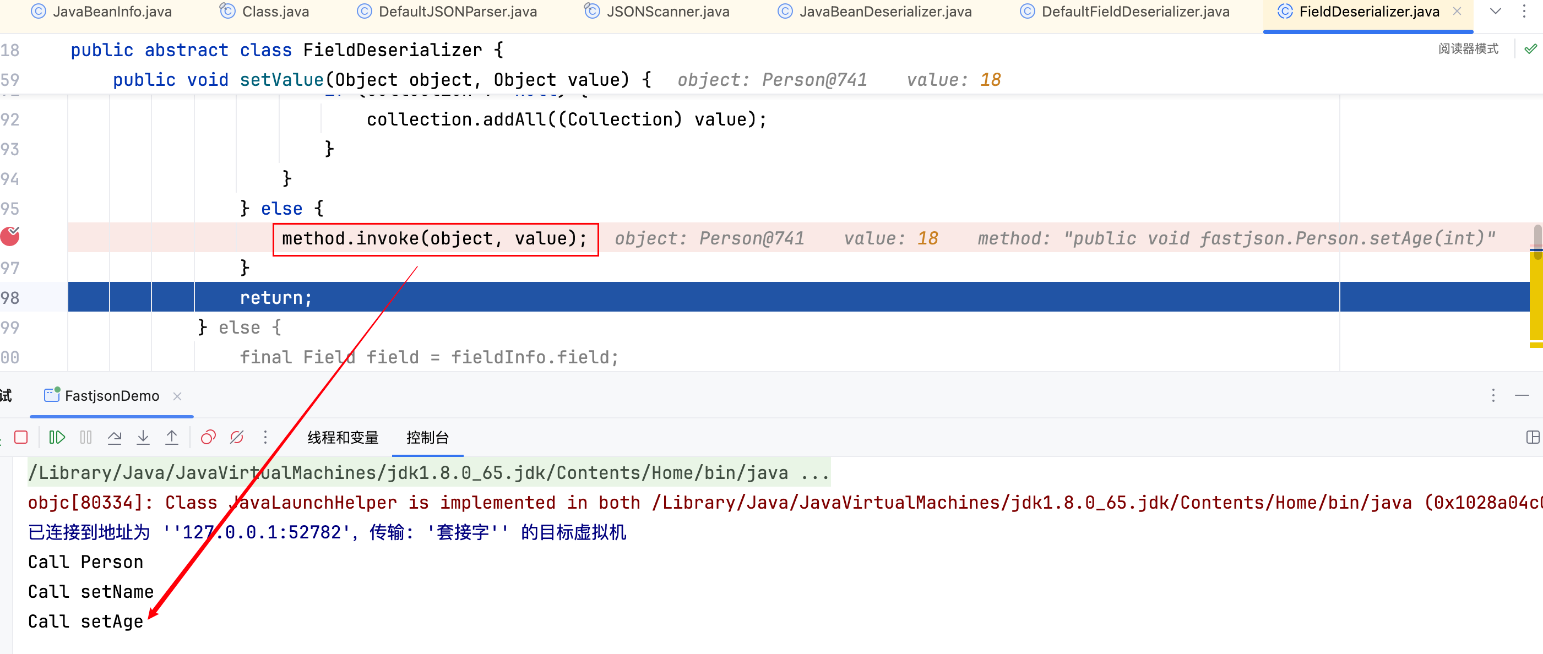Stop the debug session

[x=21, y=437]
